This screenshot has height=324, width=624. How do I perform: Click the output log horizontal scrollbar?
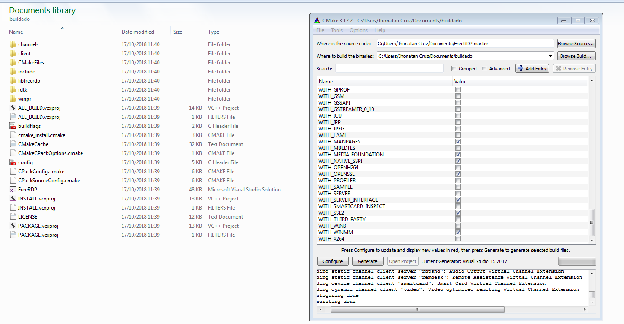[417, 309]
